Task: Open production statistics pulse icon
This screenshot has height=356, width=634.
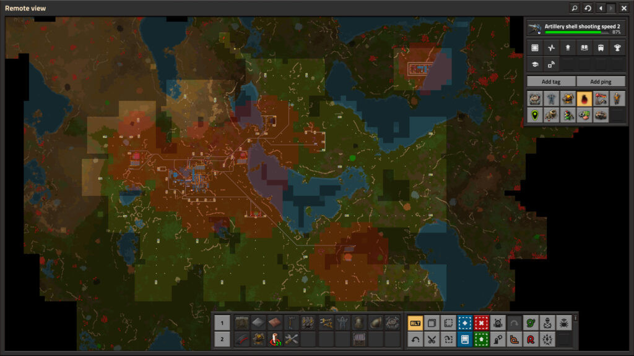Action: (551, 48)
